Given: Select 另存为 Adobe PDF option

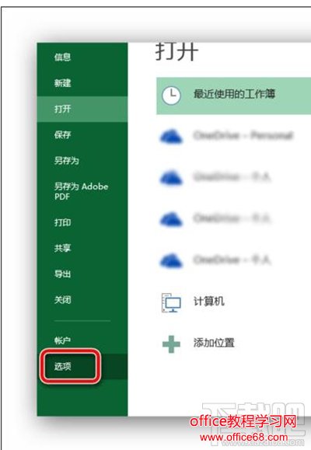Looking at the screenshot, I should [82, 191].
